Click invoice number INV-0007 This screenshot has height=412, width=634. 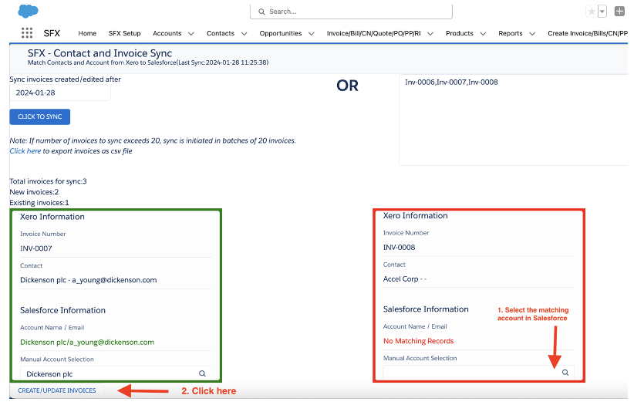(x=36, y=248)
